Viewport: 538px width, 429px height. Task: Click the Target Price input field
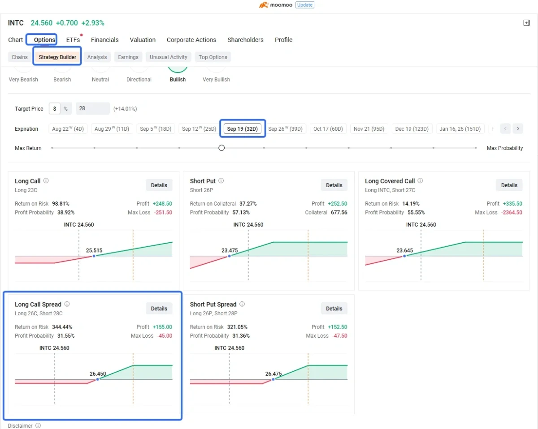93,109
